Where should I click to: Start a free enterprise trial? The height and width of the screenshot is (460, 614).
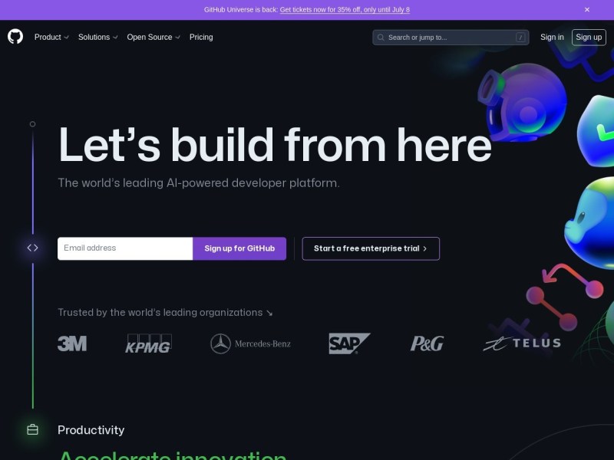371,248
